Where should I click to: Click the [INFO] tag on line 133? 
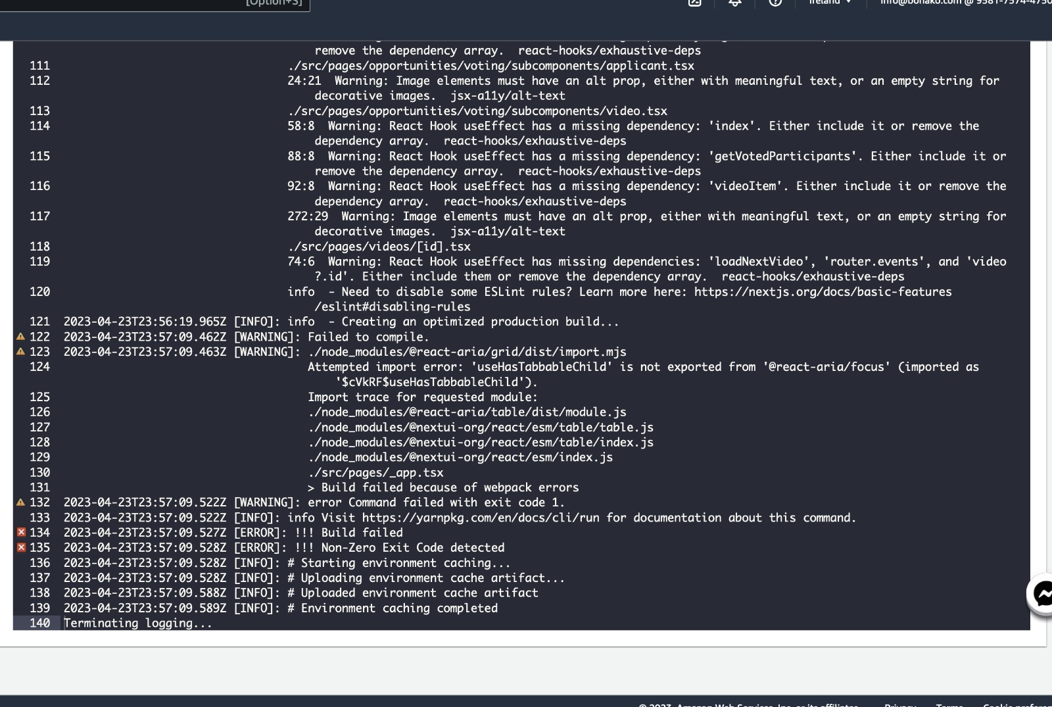click(257, 518)
